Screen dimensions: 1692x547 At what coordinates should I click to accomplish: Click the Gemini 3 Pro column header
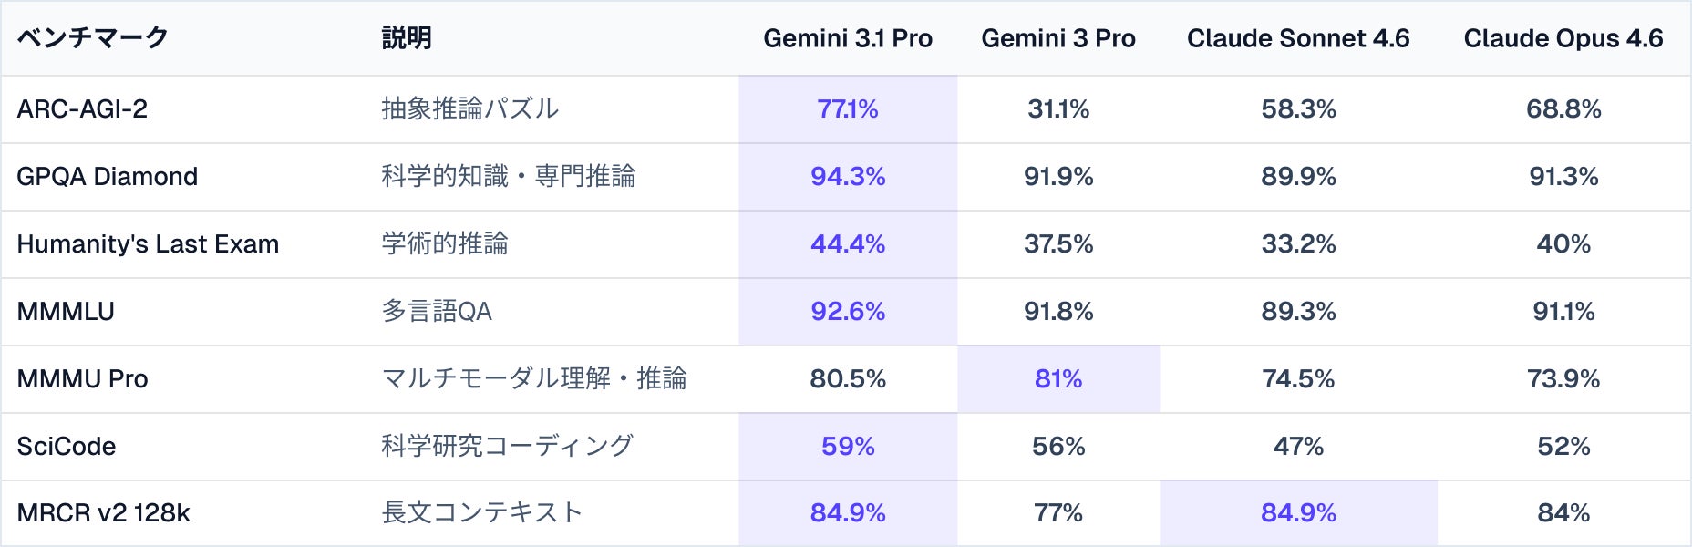pyautogui.click(x=1057, y=38)
